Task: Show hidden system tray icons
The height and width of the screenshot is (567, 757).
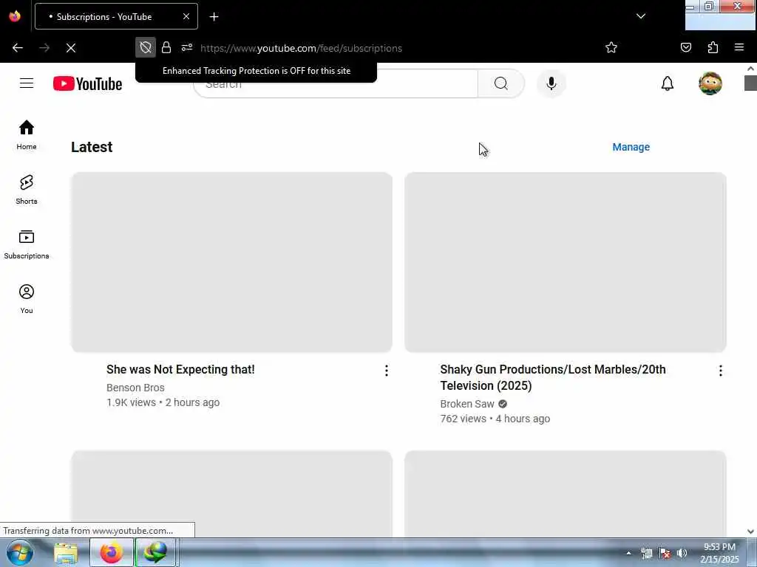Action: [628, 553]
